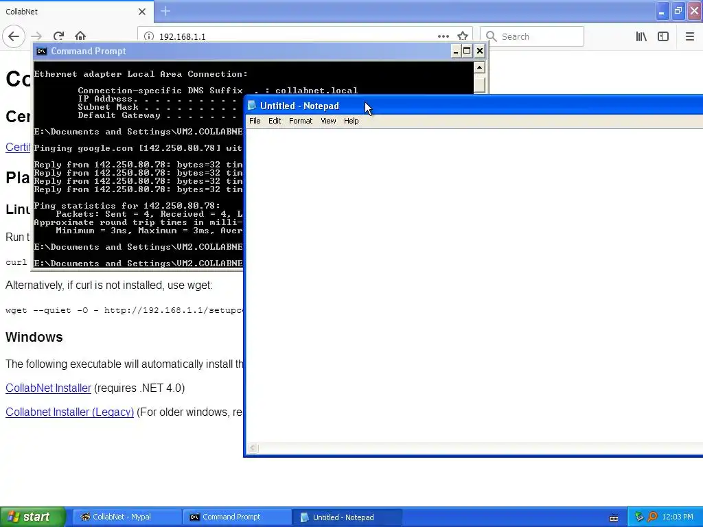
Task: Reload the 192.168.1.1 page
Action: [x=59, y=36]
